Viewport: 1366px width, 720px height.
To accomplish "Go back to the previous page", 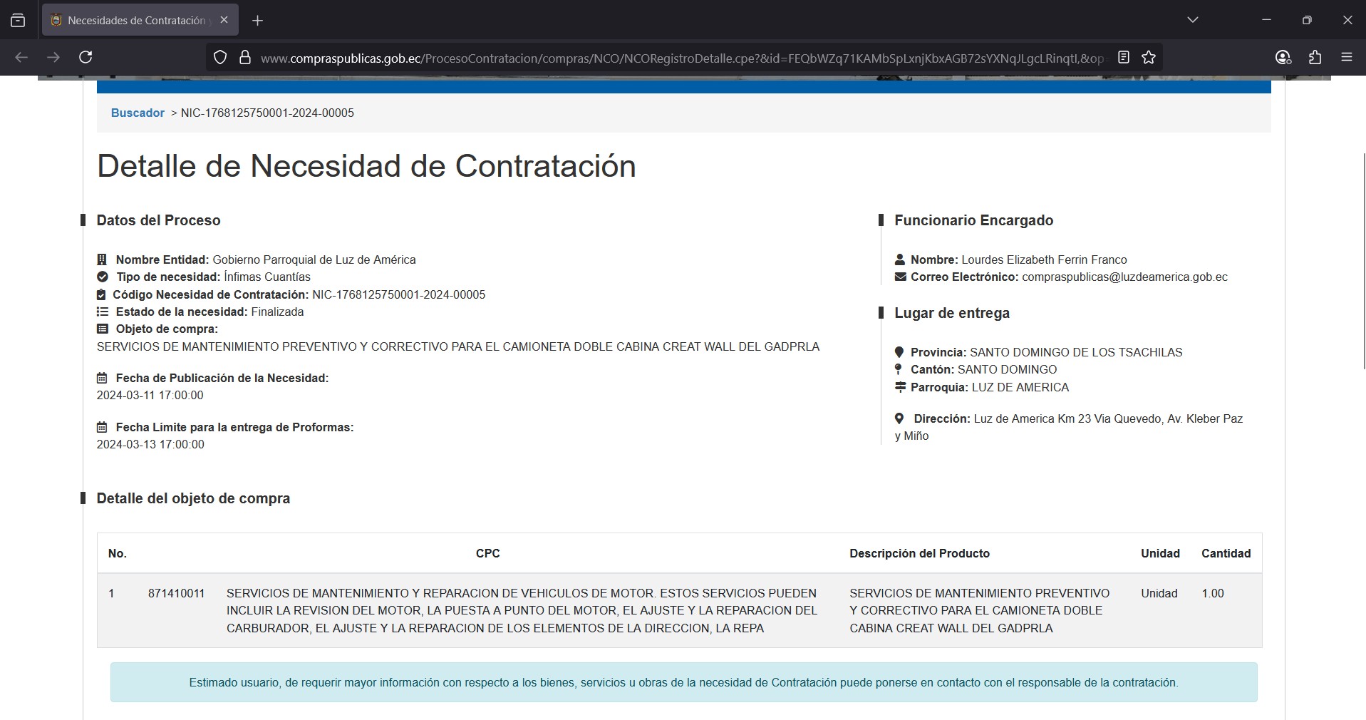I will (x=21, y=57).
